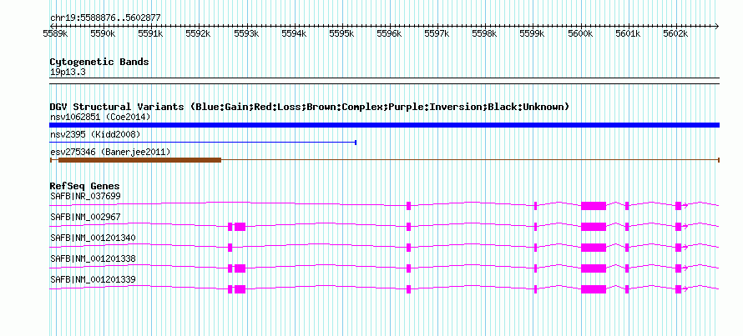743x336 pixels.
Task: Select the SAFB|NM_001201338 transcript label
Action: (93, 258)
